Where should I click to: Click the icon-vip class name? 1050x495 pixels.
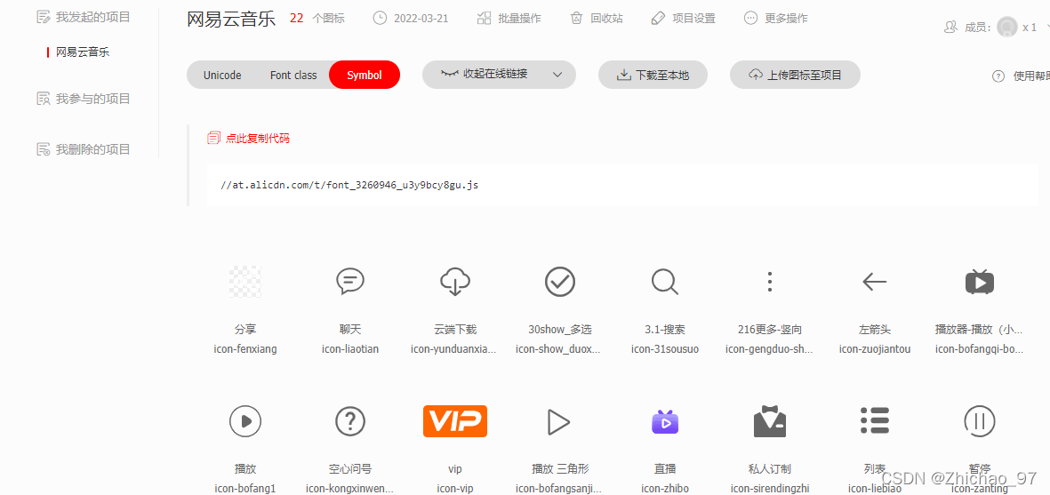[455, 488]
